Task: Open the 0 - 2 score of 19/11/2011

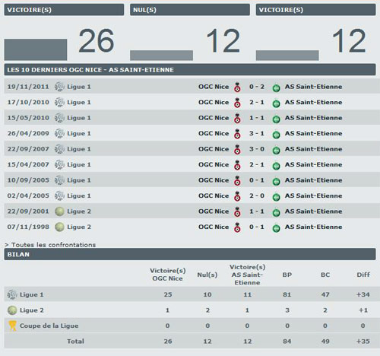Action: [x=257, y=87]
